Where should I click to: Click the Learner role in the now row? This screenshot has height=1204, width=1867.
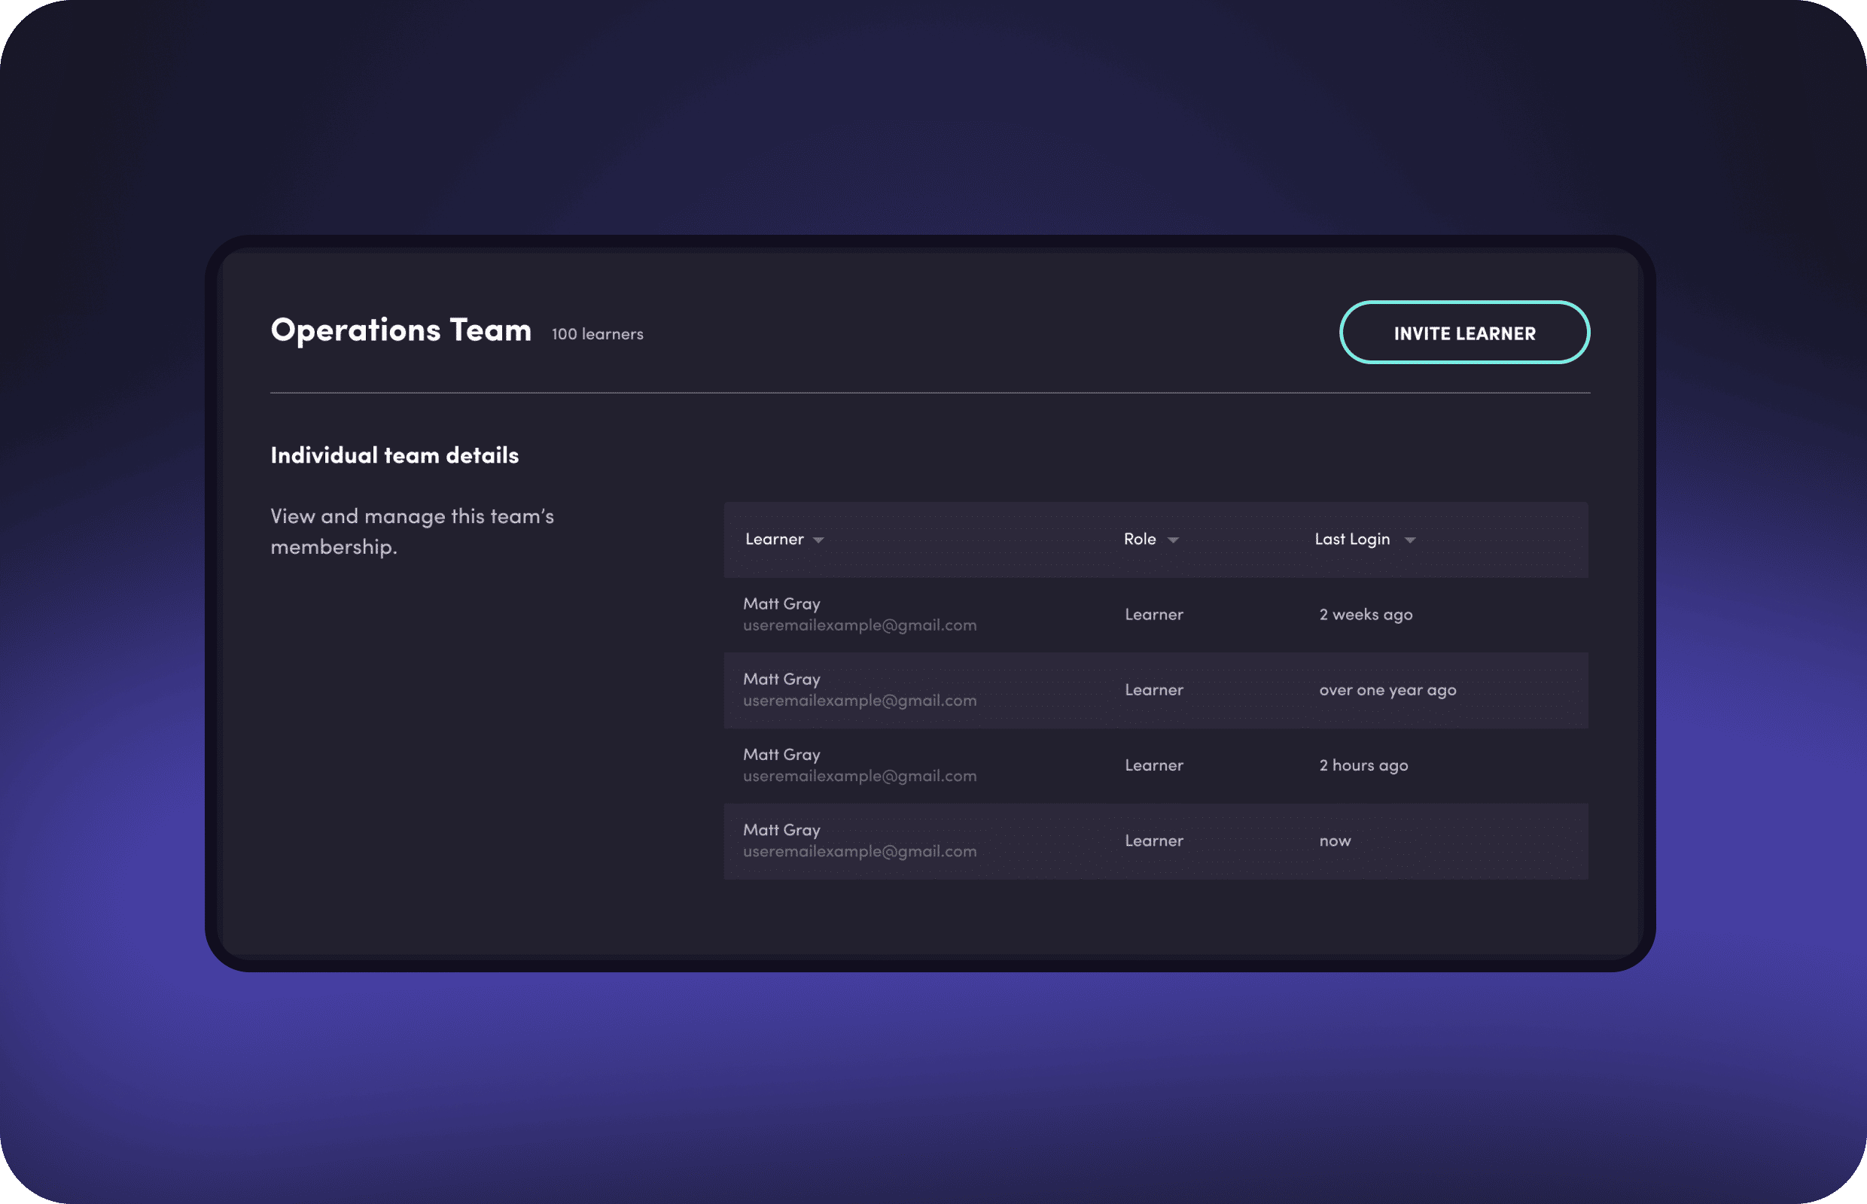tap(1153, 841)
